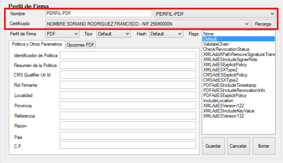Click the Localidad input field

(128, 95)
